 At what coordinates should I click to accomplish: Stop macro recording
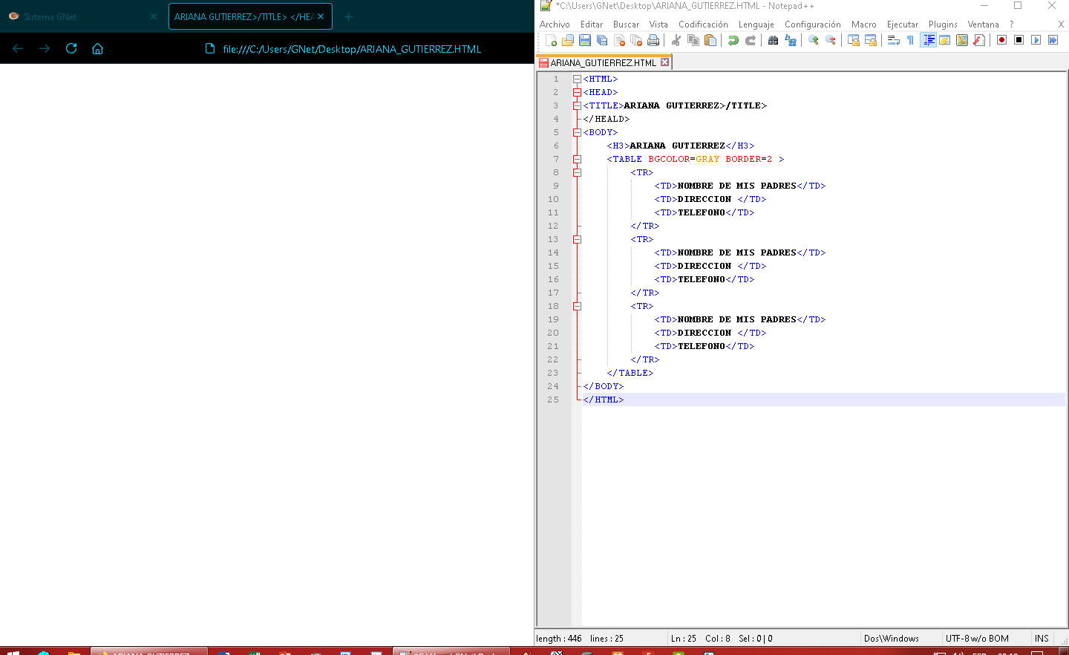click(1019, 40)
